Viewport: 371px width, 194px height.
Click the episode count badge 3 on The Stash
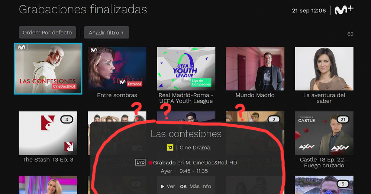click(x=67, y=120)
